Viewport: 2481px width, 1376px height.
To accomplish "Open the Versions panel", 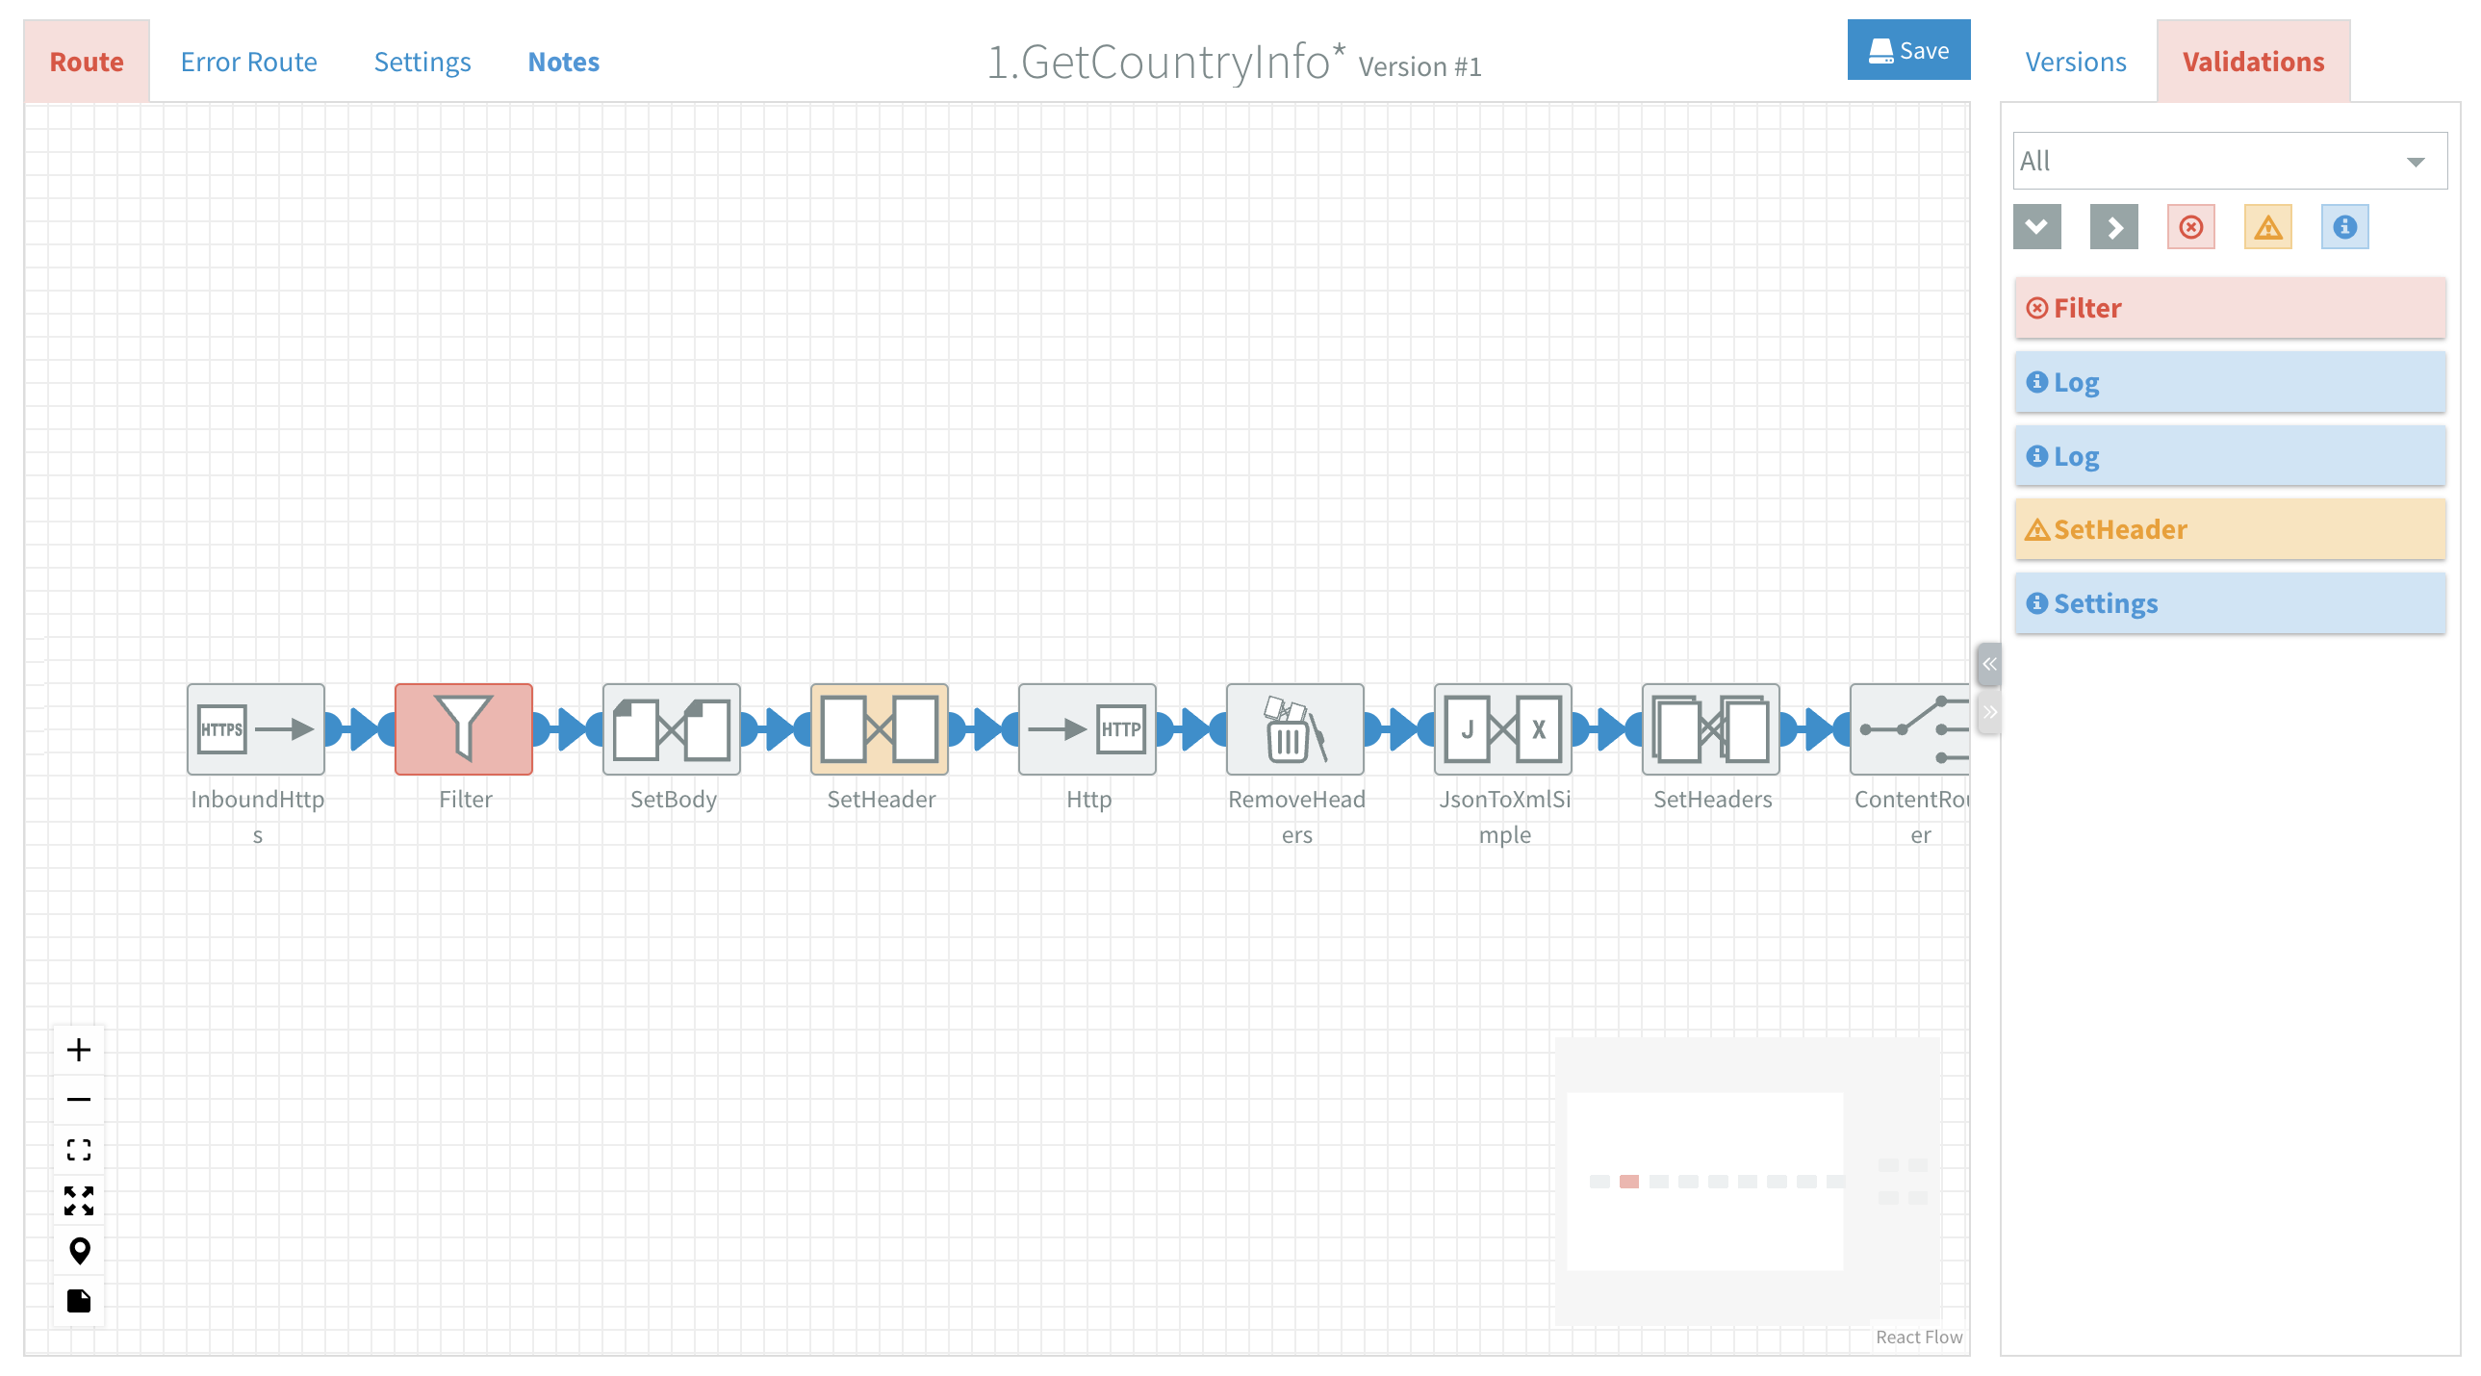I will [x=2074, y=60].
